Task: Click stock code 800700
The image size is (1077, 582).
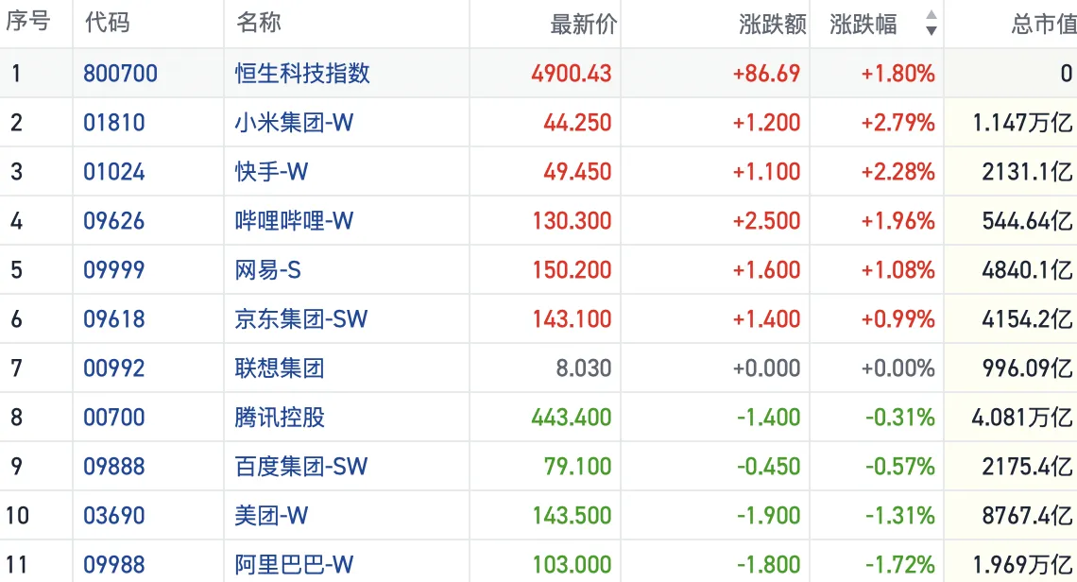Action: pyautogui.click(x=120, y=74)
